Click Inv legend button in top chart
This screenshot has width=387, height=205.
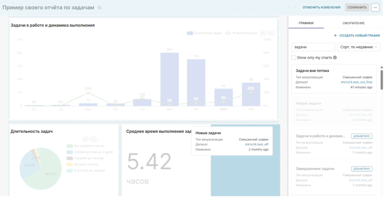point(271,33)
